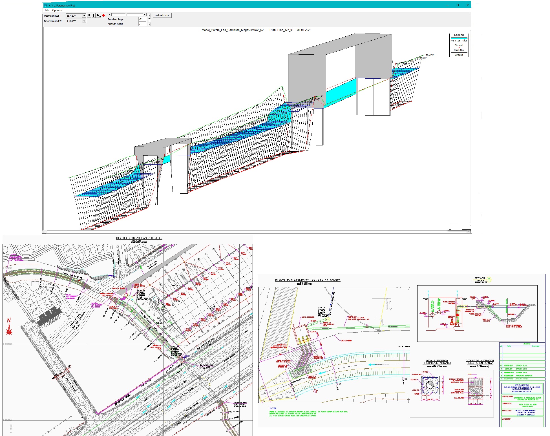Click the rotation angle slider thumb

pos(127,15)
